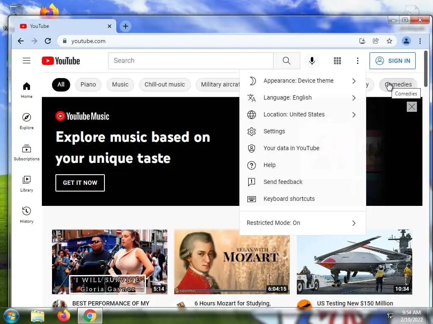Open Explore in the sidebar
The height and width of the screenshot is (324, 433).
click(x=27, y=121)
